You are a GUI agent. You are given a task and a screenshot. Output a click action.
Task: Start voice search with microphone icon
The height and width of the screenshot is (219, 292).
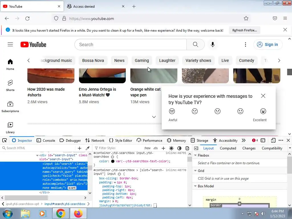point(213,44)
